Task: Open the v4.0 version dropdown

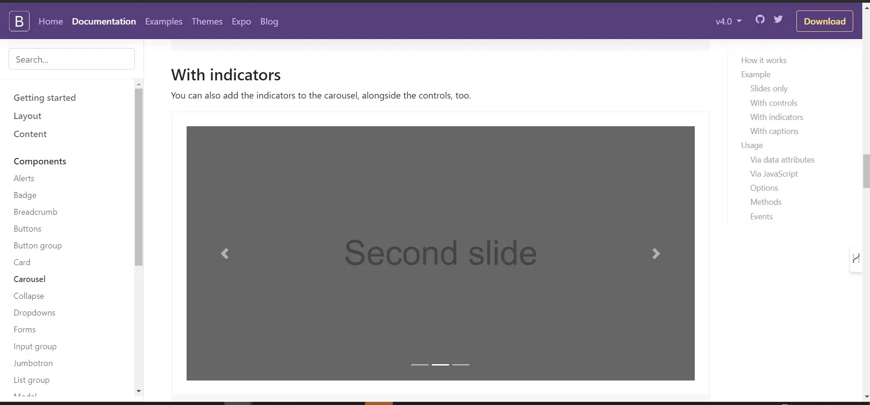Action: click(728, 21)
